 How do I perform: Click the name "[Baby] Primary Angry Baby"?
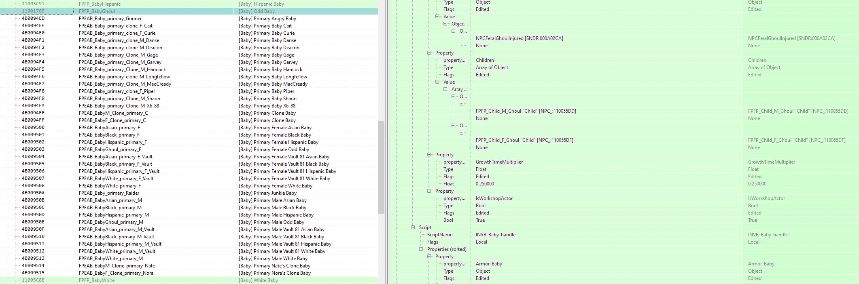[267, 19]
